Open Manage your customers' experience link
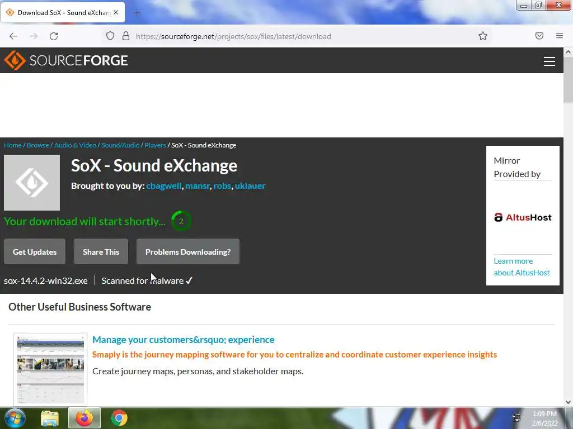Screen dimensions: 573x429 point(183,340)
